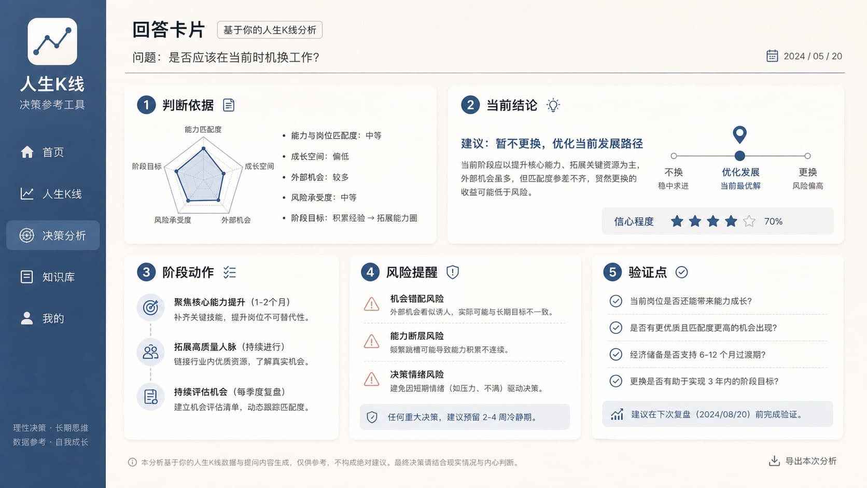867x488 pixels.
Task: Click the people icon for 拓展高质量人脉
Action: click(150, 353)
